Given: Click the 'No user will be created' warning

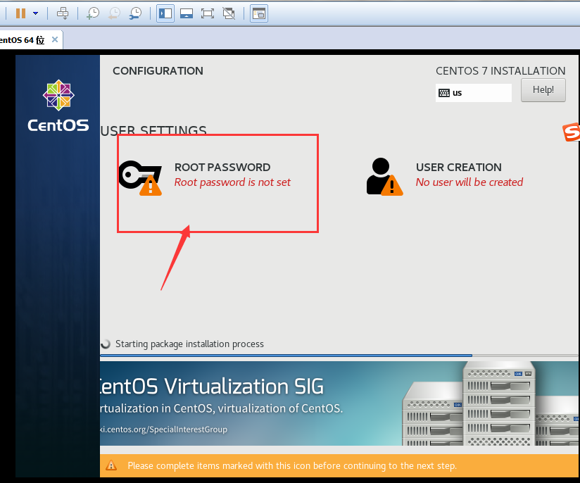Looking at the screenshot, I should (x=469, y=182).
